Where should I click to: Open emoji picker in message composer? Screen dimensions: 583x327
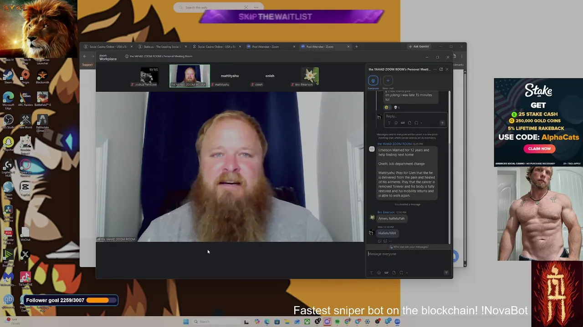pyautogui.click(x=378, y=272)
